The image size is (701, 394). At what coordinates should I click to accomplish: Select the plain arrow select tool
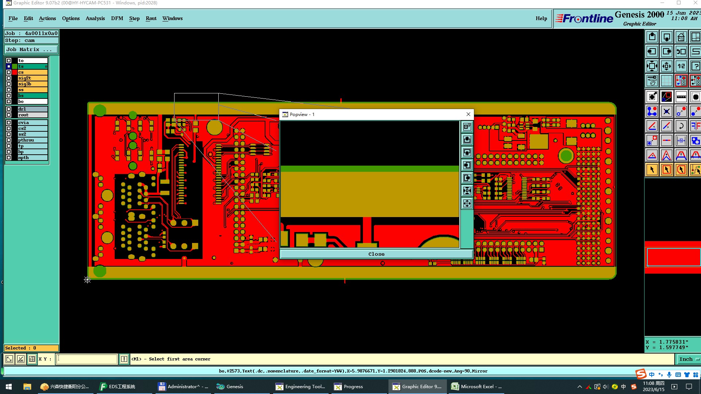click(x=652, y=170)
